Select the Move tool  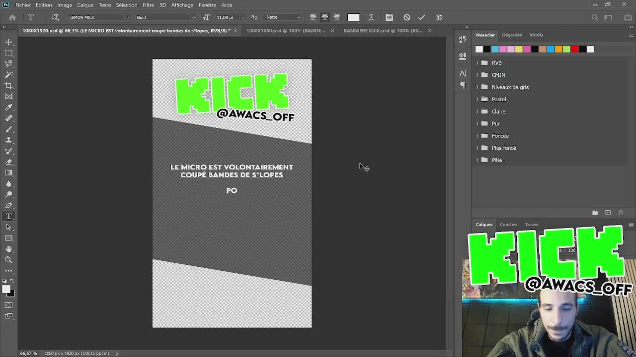tap(8, 42)
